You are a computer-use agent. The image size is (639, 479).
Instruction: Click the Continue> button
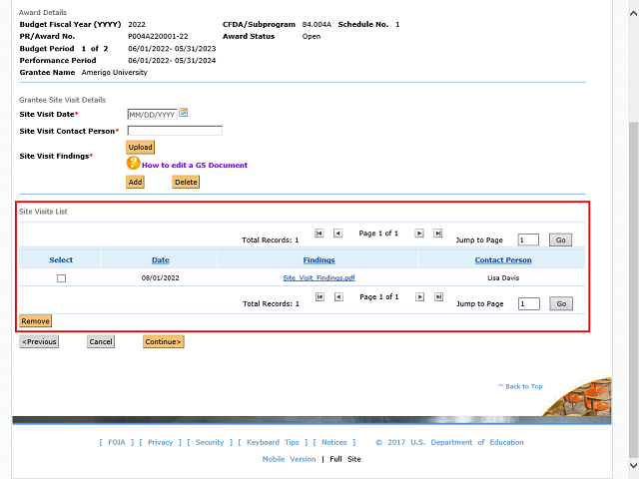(x=164, y=341)
